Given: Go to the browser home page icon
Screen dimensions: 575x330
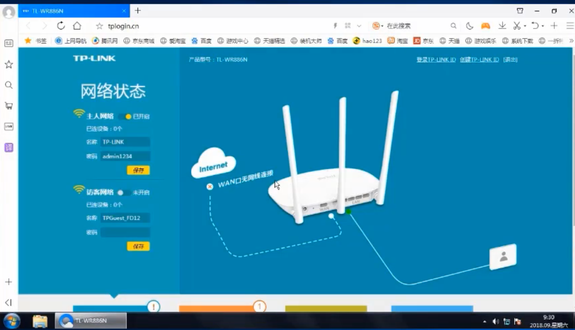Looking at the screenshot, I should click(x=77, y=26).
